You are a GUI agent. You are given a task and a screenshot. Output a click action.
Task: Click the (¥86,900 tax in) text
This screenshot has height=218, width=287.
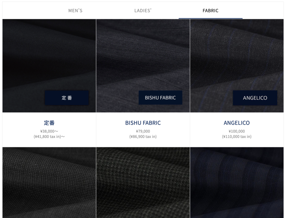pyautogui.click(x=143, y=136)
